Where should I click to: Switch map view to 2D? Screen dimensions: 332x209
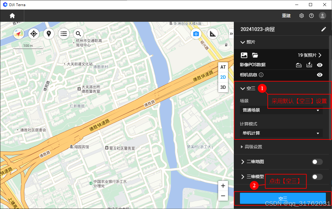pyautogui.click(x=223, y=77)
